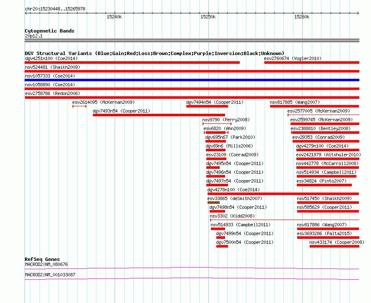Screen dimensions: 371x303
Task: Click nsv3302 (Kidd2008) label
Action: (x=232, y=216)
